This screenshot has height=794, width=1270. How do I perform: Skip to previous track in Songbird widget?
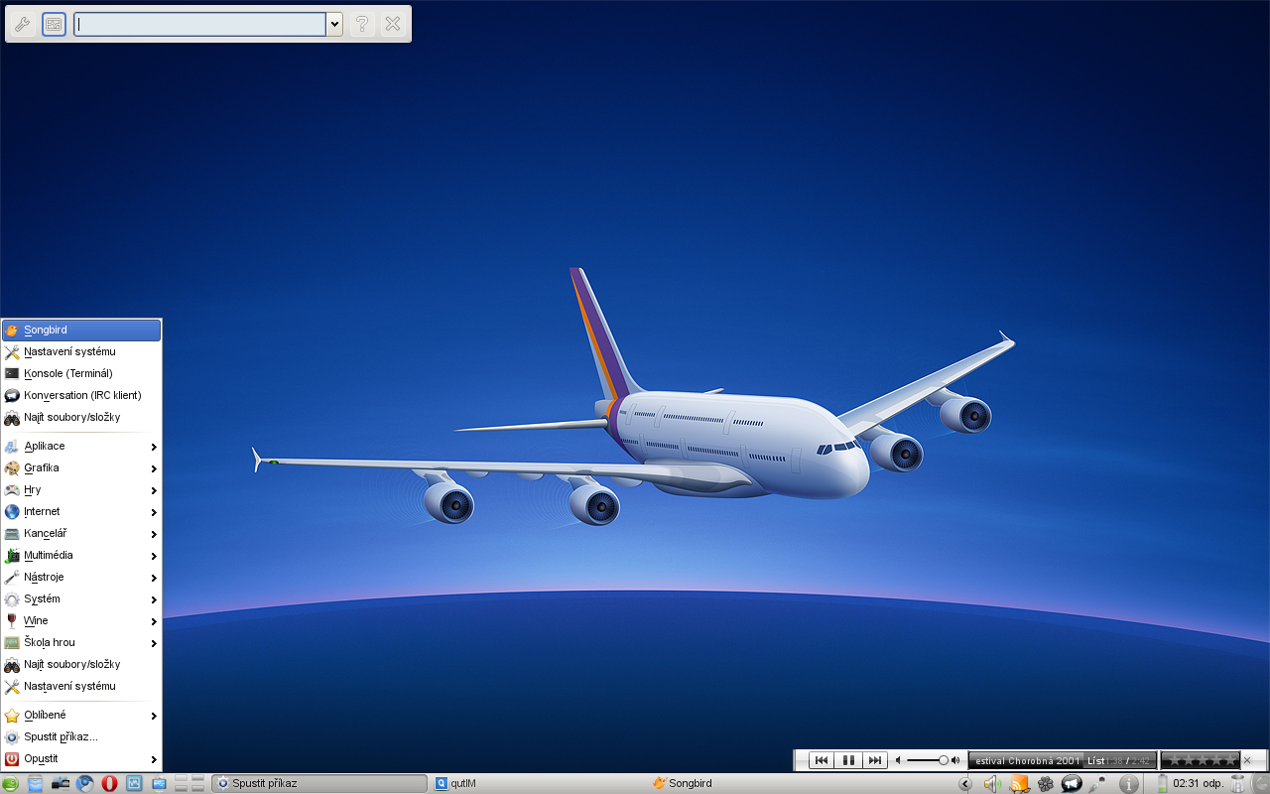(x=822, y=760)
